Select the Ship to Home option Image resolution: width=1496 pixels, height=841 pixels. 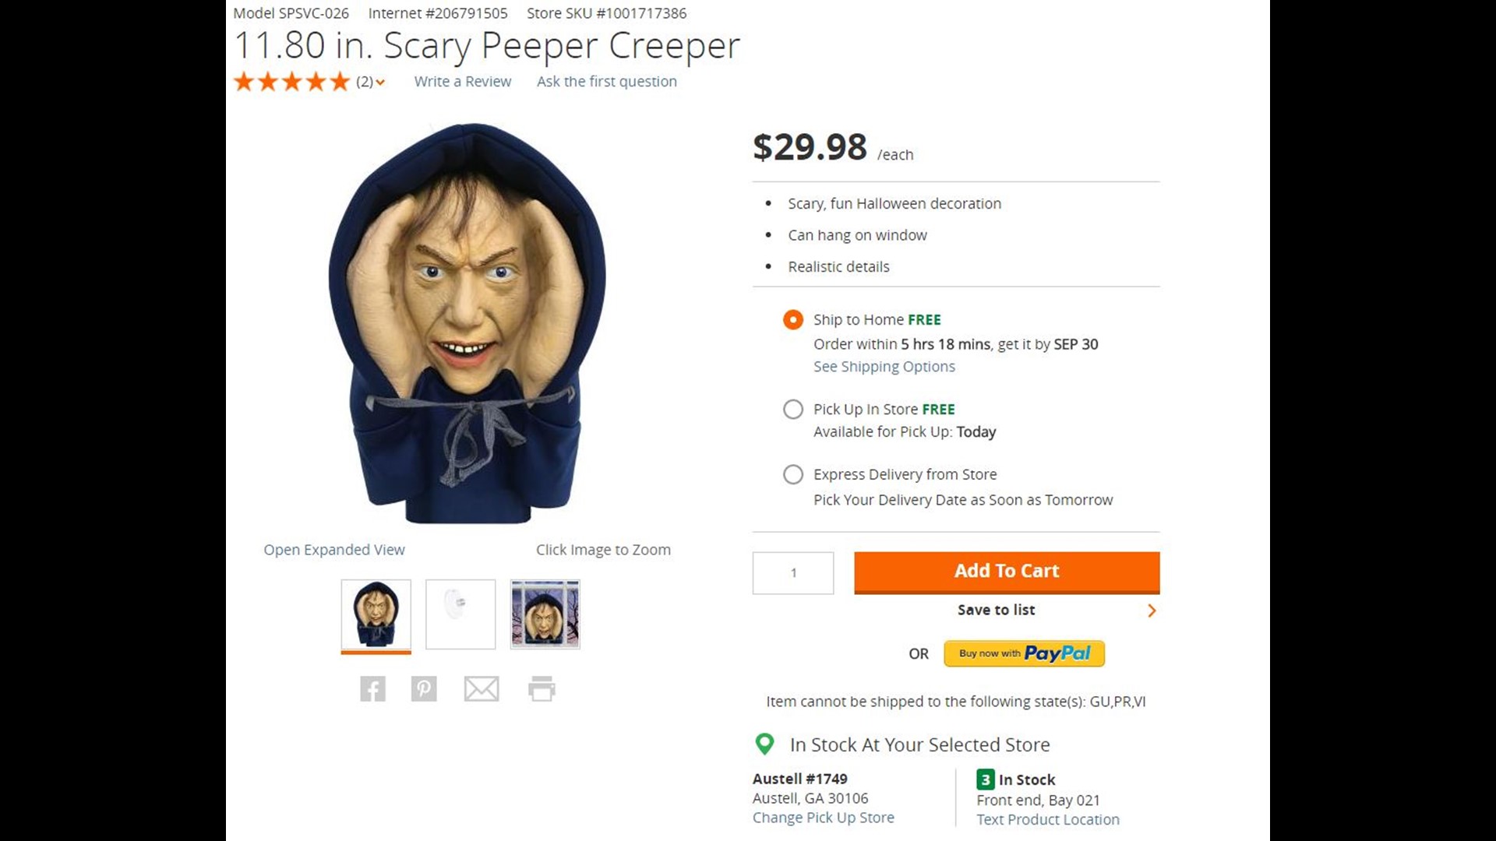click(792, 319)
